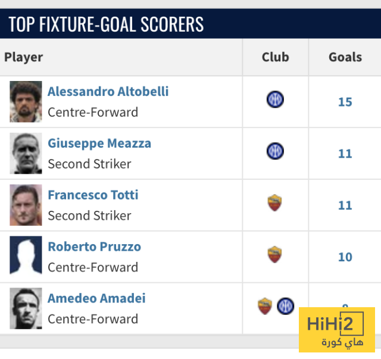Click Altobelli's 15 goals count
This screenshot has height=359, width=381.
pyautogui.click(x=345, y=102)
